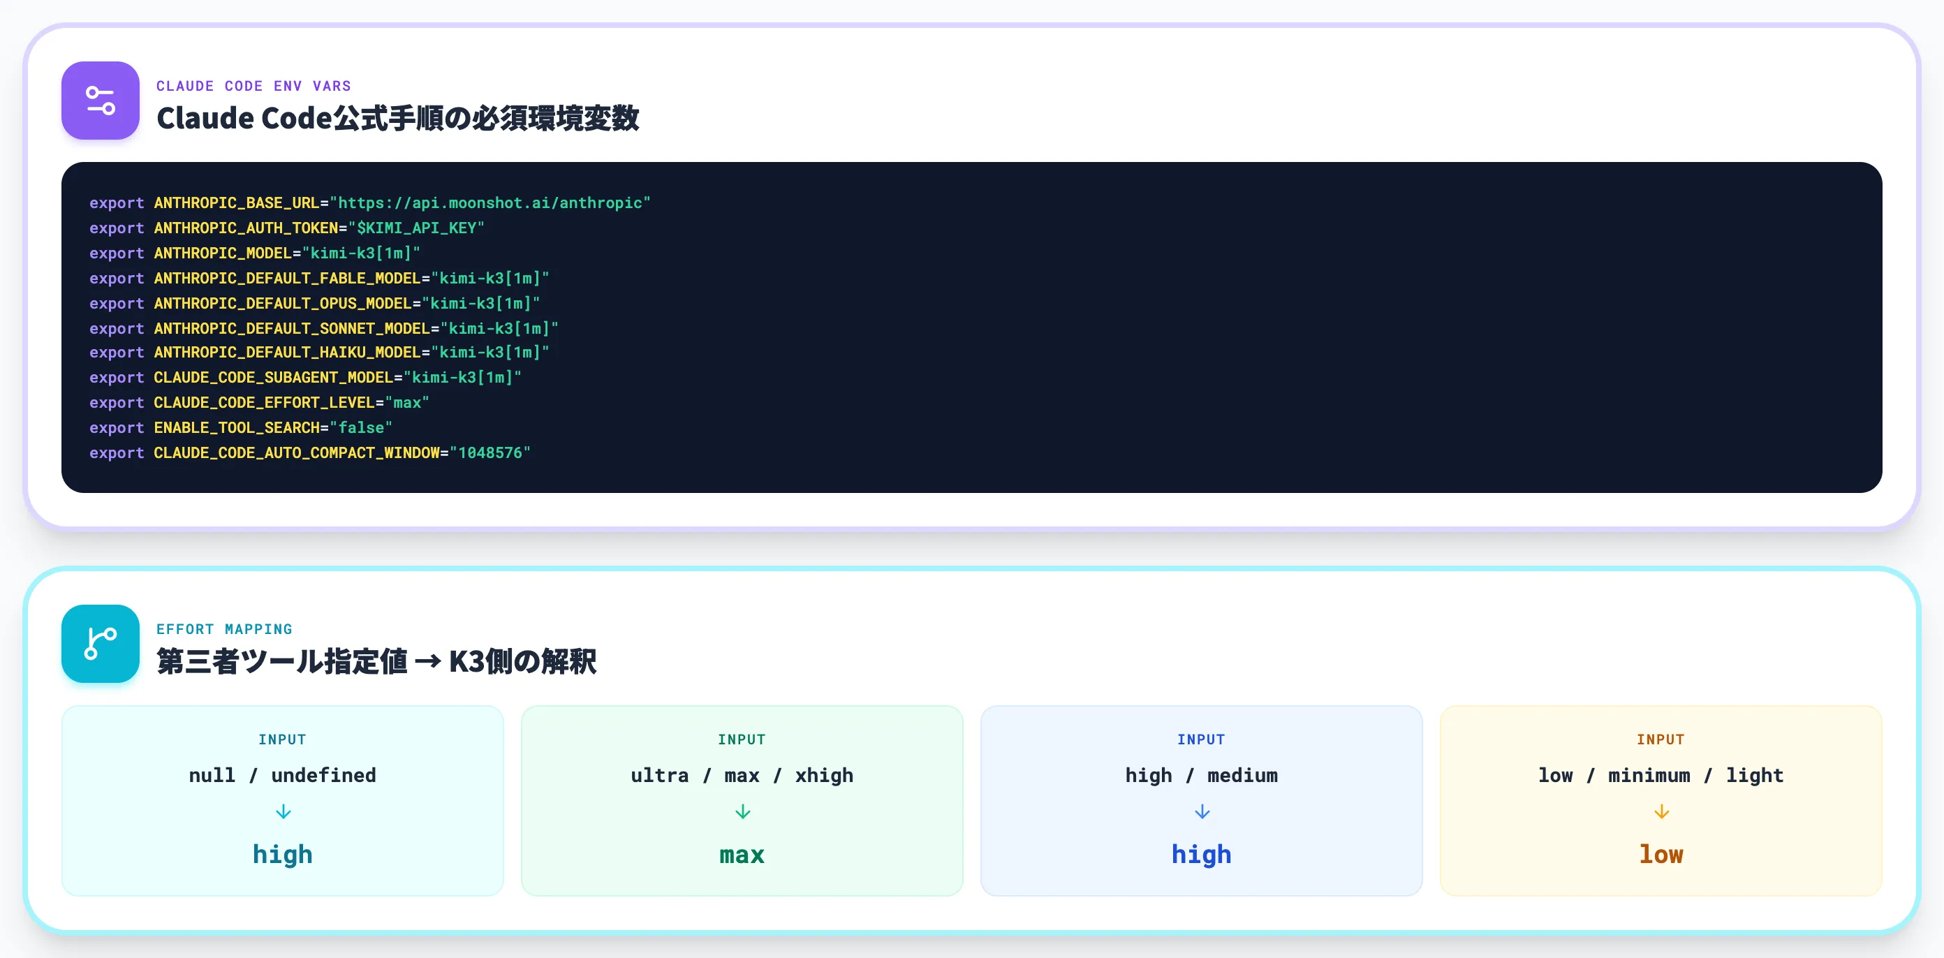Click the CLAUDE_CODE_AUTO_COMPACT_WINDOW export line
This screenshot has width=1944, height=958.
(310, 453)
